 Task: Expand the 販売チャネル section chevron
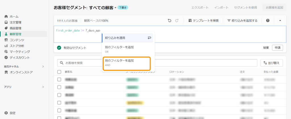(43, 66)
